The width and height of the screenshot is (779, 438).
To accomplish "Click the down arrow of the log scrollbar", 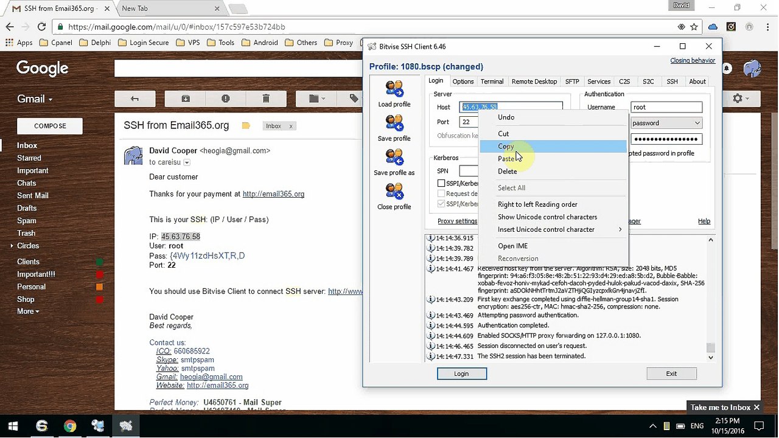I will click(x=710, y=357).
